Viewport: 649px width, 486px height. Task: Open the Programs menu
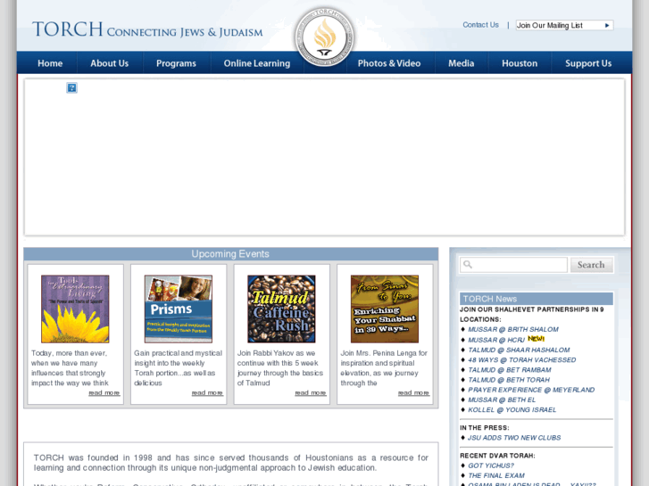(x=176, y=63)
